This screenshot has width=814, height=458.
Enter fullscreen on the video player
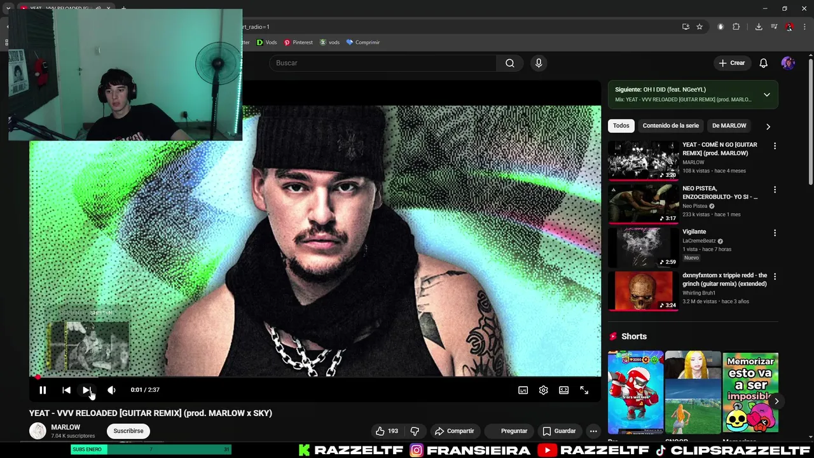[x=584, y=390]
